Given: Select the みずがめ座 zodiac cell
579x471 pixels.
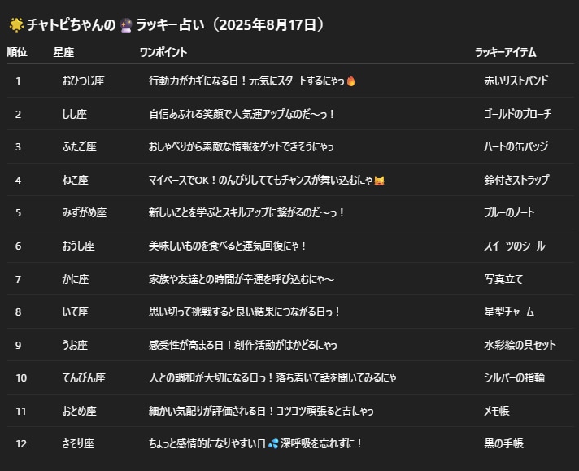Looking at the screenshot, I should [x=84, y=212].
